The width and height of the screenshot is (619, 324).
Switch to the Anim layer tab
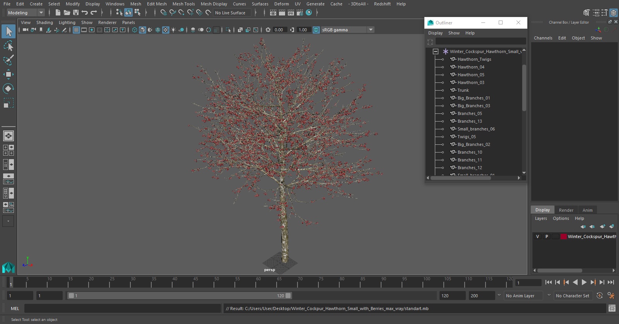587,210
